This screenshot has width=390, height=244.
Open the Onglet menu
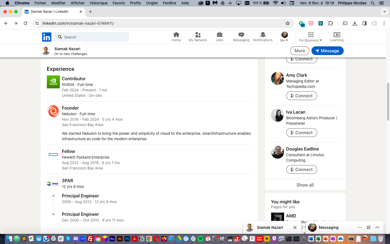(x=152, y=3)
